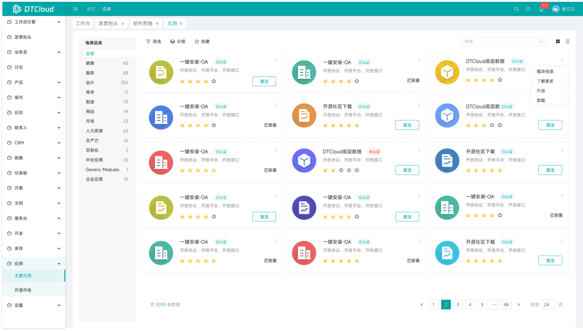
Task: Click the search box magnifier icon
Action: [541, 41]
